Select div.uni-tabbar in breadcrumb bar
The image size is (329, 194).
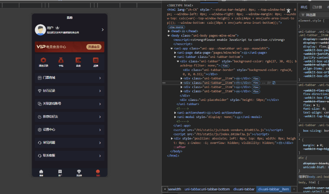[x=244, y=189]
